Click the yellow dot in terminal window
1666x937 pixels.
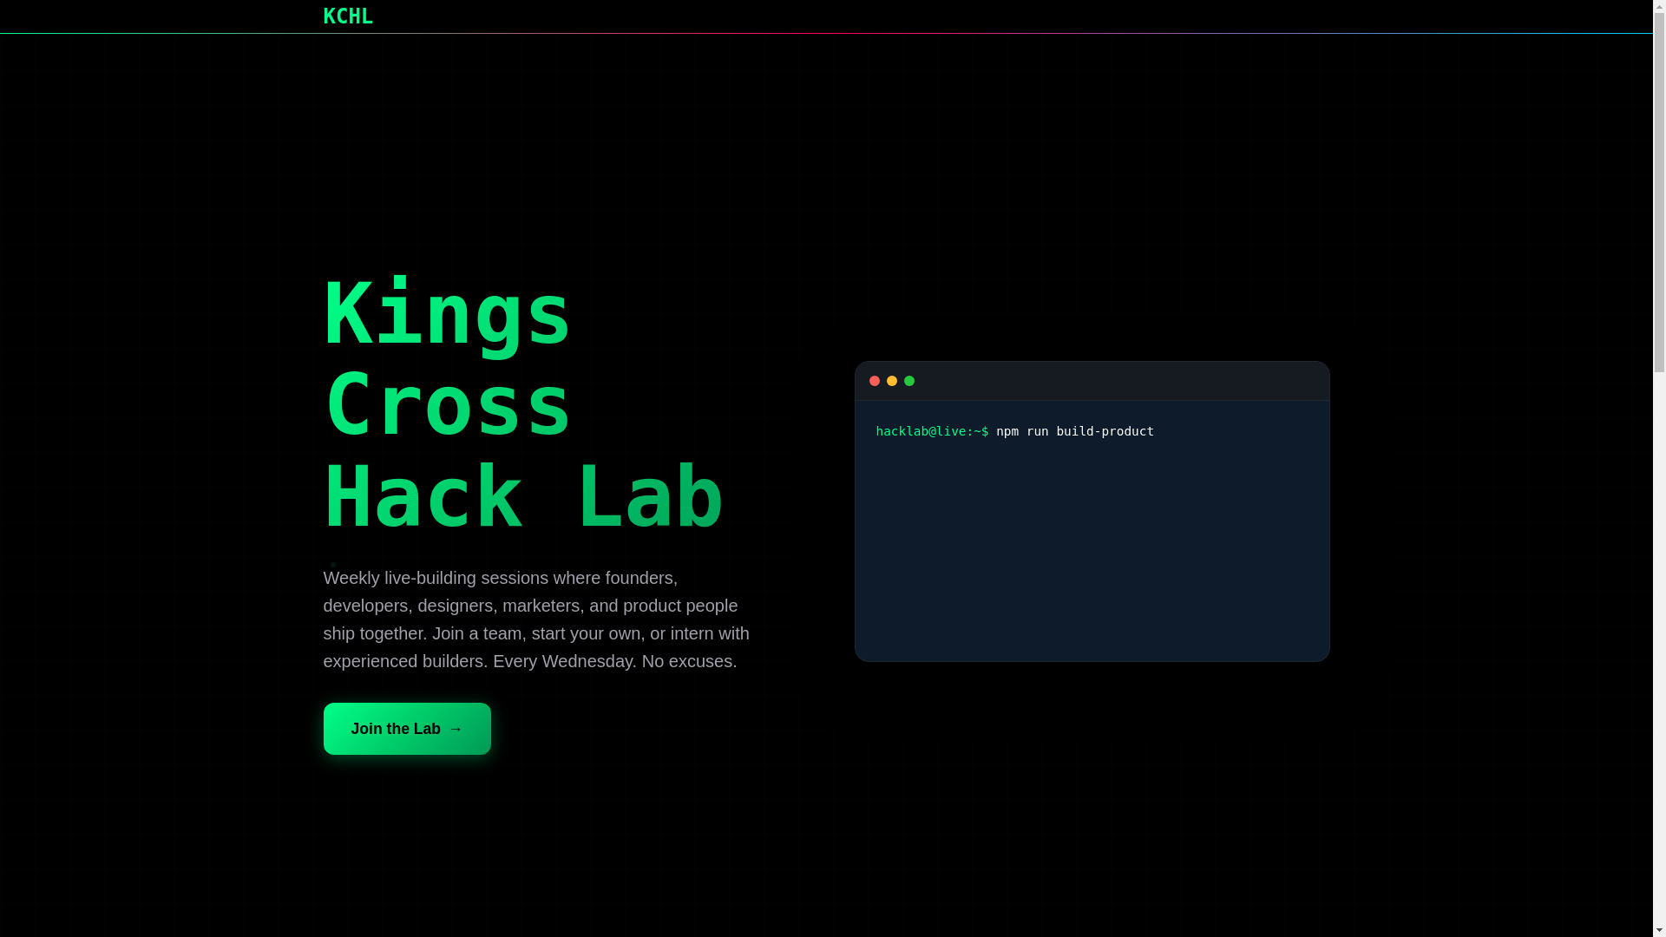[892, 381]
